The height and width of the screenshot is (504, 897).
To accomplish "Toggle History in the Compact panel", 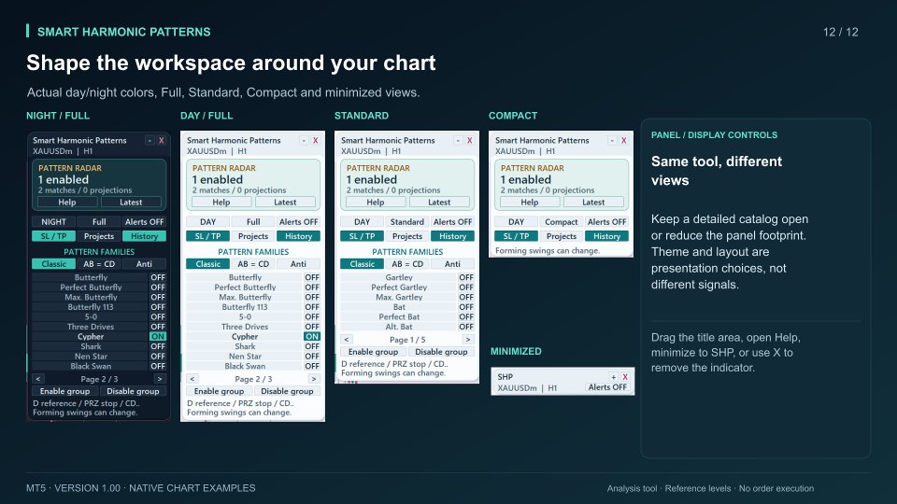I will pyautogui.click(x=607, y=236).
